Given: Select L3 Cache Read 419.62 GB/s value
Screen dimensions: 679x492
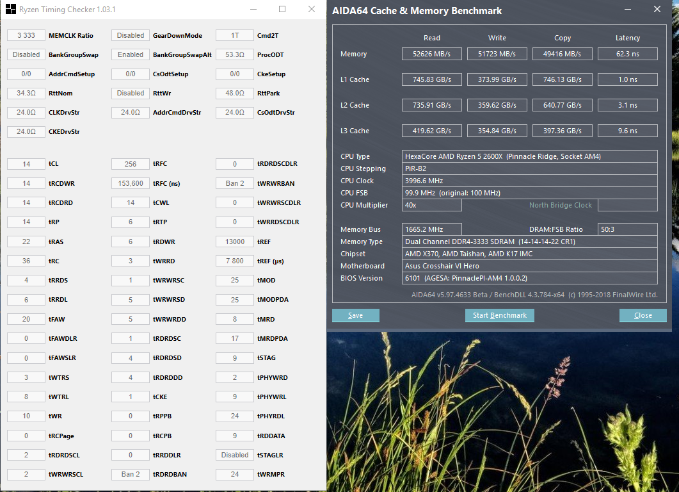Looking at the screenshot, I should [432, 131].
